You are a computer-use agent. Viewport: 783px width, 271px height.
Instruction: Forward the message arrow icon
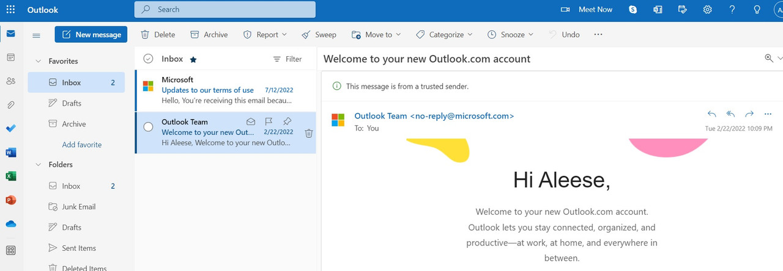[749, 114]
